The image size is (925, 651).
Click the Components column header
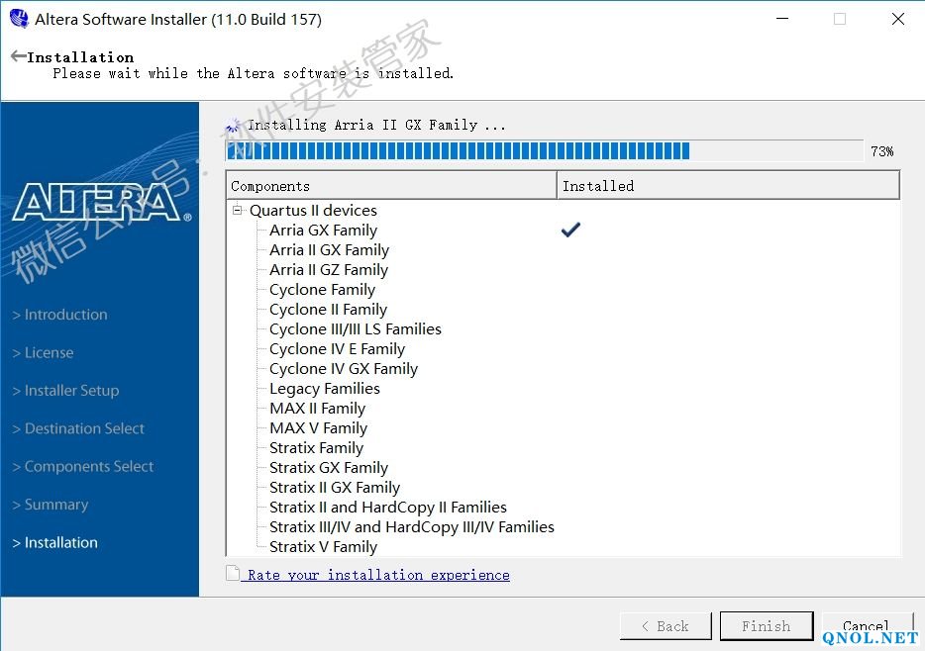391,186
